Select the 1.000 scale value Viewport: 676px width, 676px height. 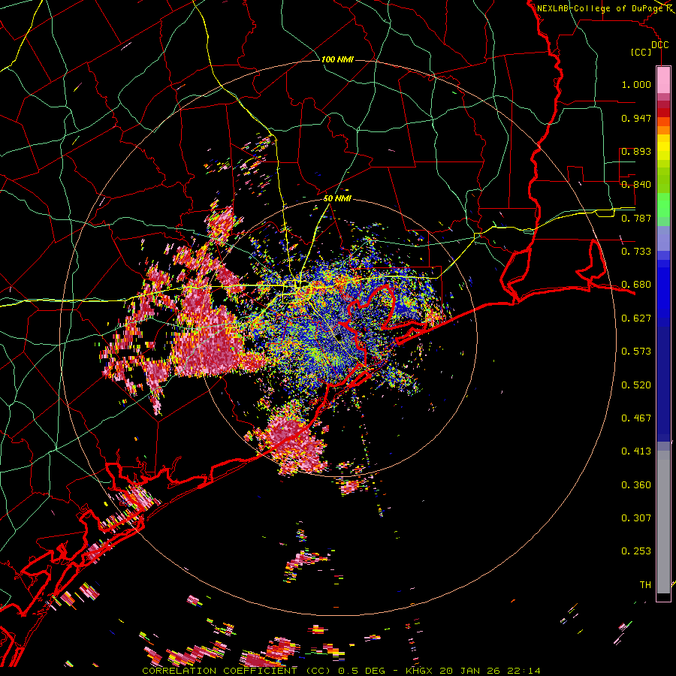click(x=636, y=85)
